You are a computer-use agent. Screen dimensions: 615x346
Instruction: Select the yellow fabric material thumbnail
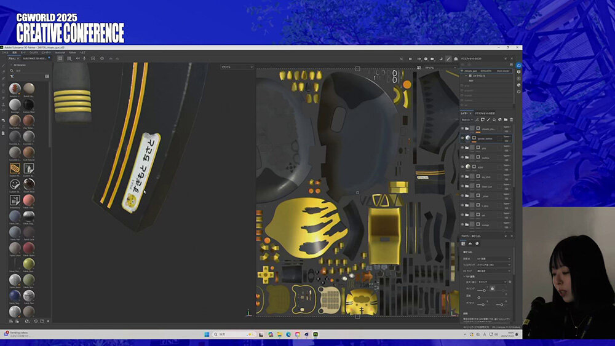[28, 264]
